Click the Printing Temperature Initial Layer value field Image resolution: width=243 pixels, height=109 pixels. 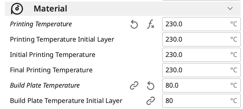click(x=201, y=39)
